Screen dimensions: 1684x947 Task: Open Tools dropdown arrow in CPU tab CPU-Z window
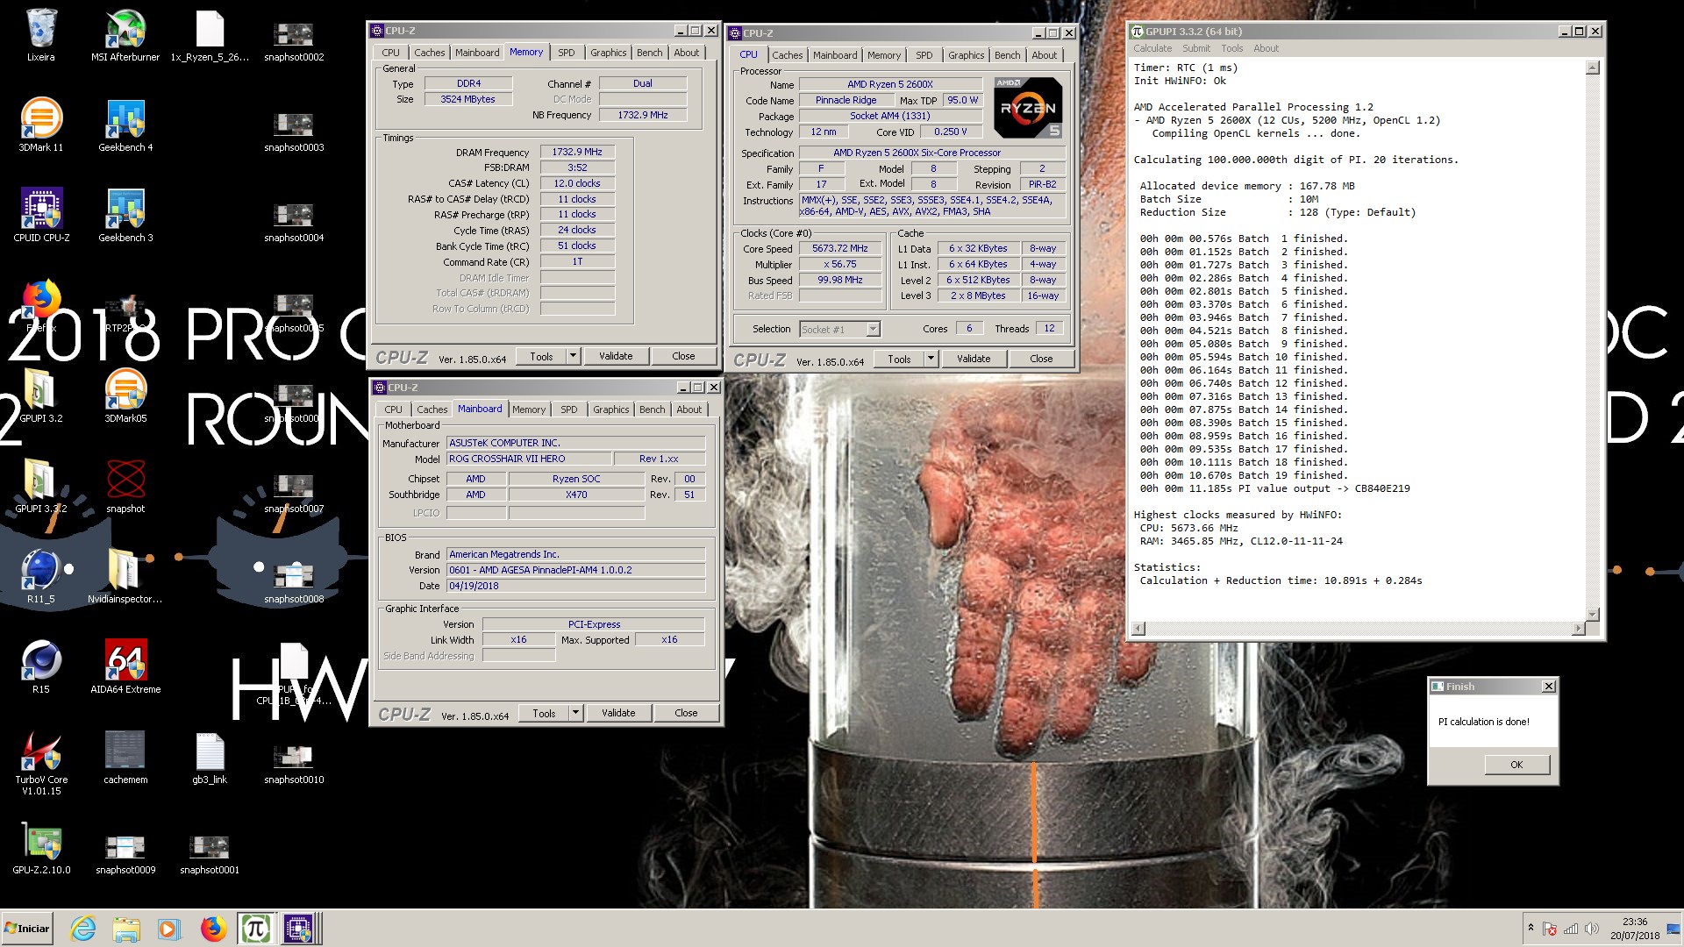coord(931,359)
